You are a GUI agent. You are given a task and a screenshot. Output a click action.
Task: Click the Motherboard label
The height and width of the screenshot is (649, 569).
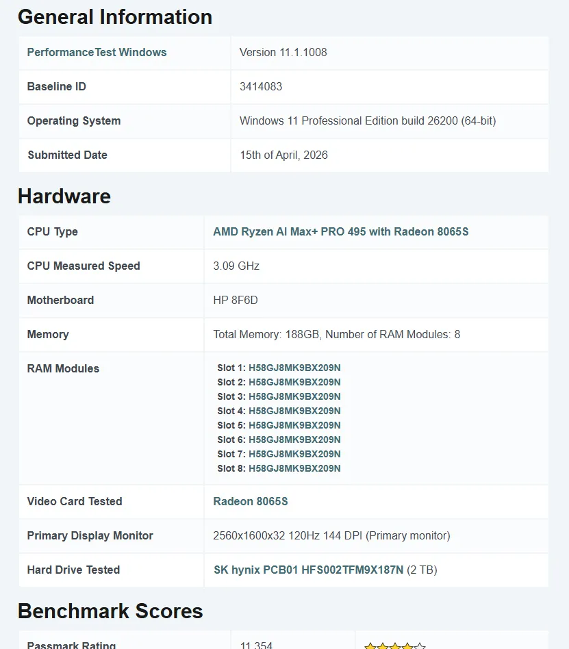pos(60,300)
